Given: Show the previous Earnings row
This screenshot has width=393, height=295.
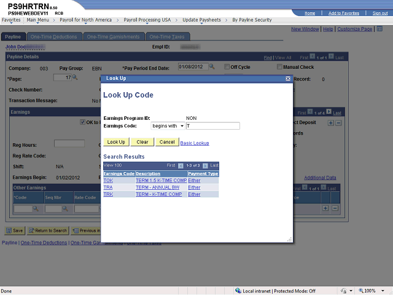Looking at the screenshot, I should click(x=310, y=111).
